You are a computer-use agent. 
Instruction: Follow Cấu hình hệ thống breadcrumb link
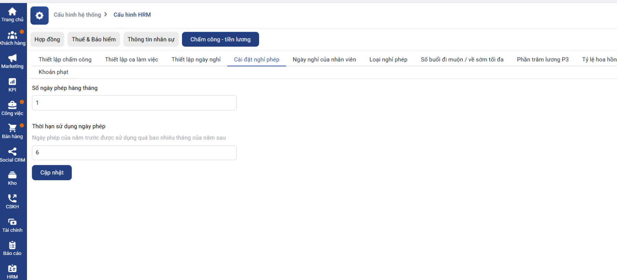[77, 15]
